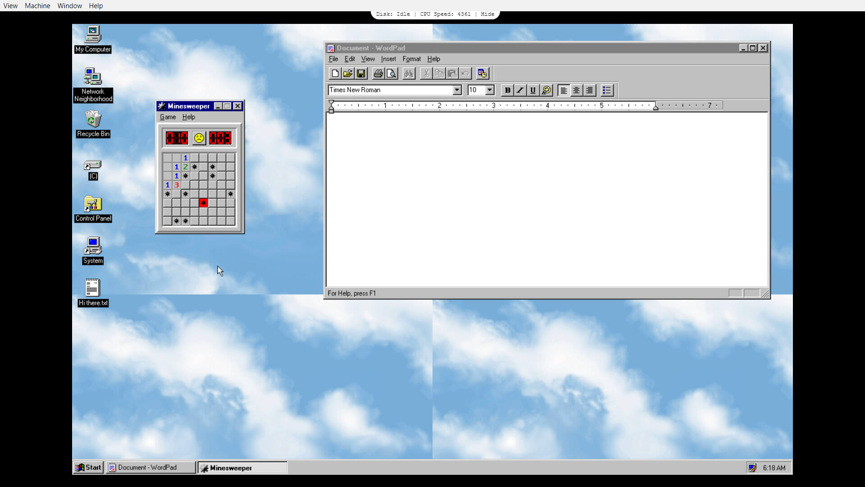
Task: Open WordPad Edit menu
Action: click(x=350, y=59)
